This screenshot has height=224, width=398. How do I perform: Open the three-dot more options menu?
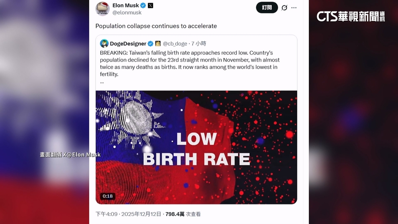pyautogui.click(x=294, y=8)
